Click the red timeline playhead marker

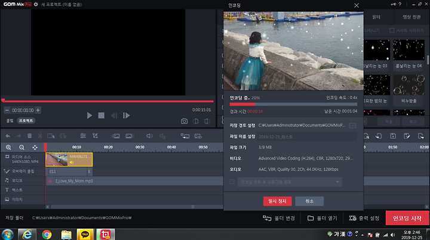[x=45, y=147]
